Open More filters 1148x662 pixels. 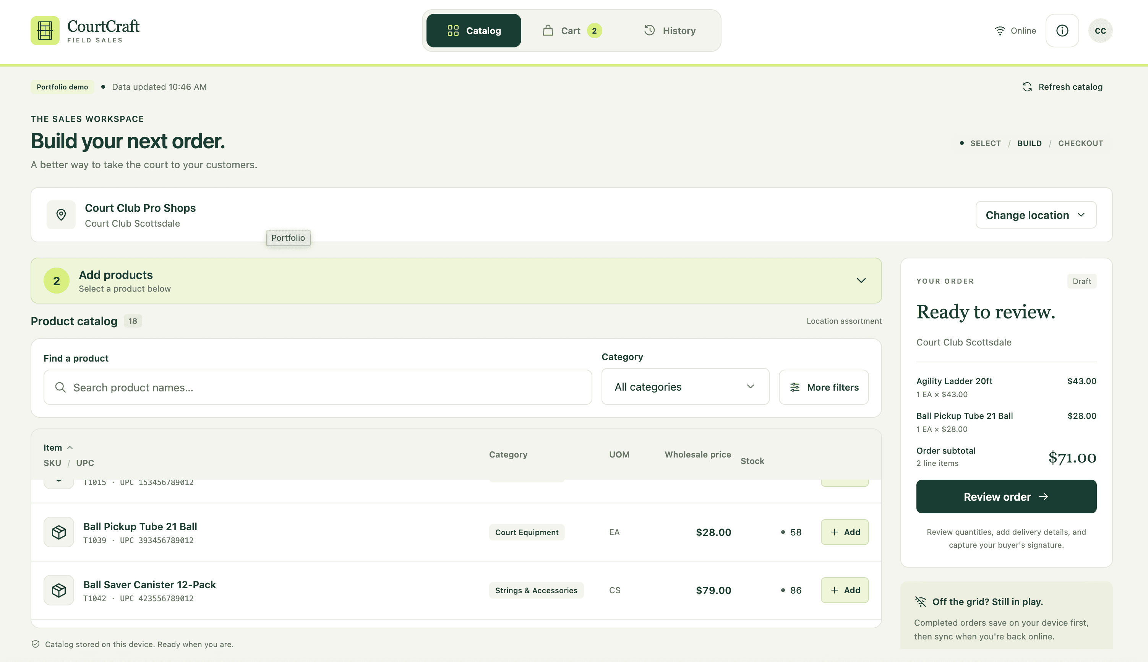click(824, 387)
